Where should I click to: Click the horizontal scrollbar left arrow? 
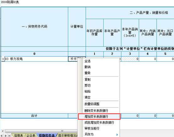pyautogui.click(x=3, y=131)
